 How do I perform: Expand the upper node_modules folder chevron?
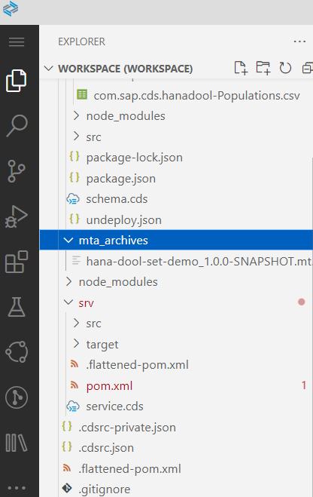point(76,116)
